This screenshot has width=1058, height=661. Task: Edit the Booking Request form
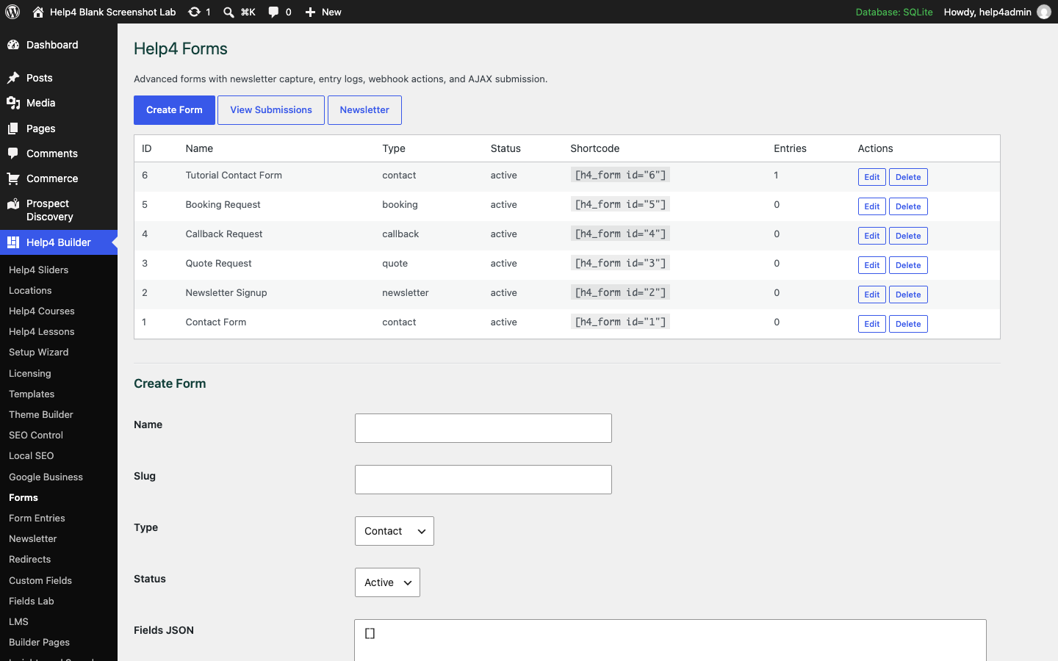(x=872, y=206)
